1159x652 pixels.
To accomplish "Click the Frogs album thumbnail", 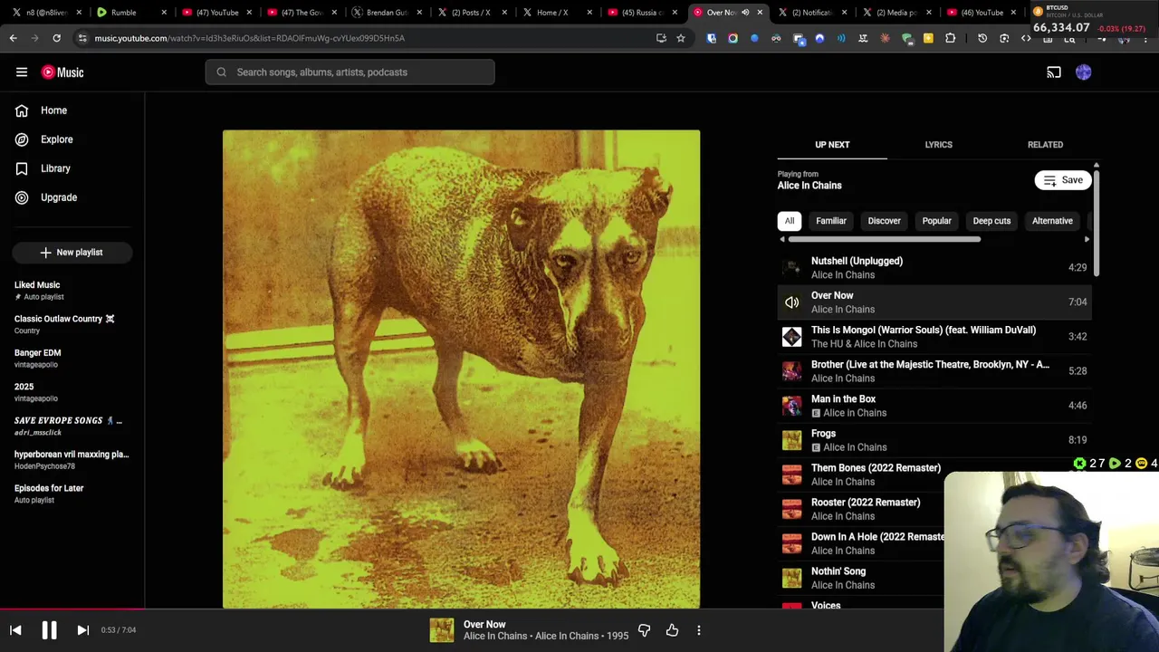I will [792, 440].
